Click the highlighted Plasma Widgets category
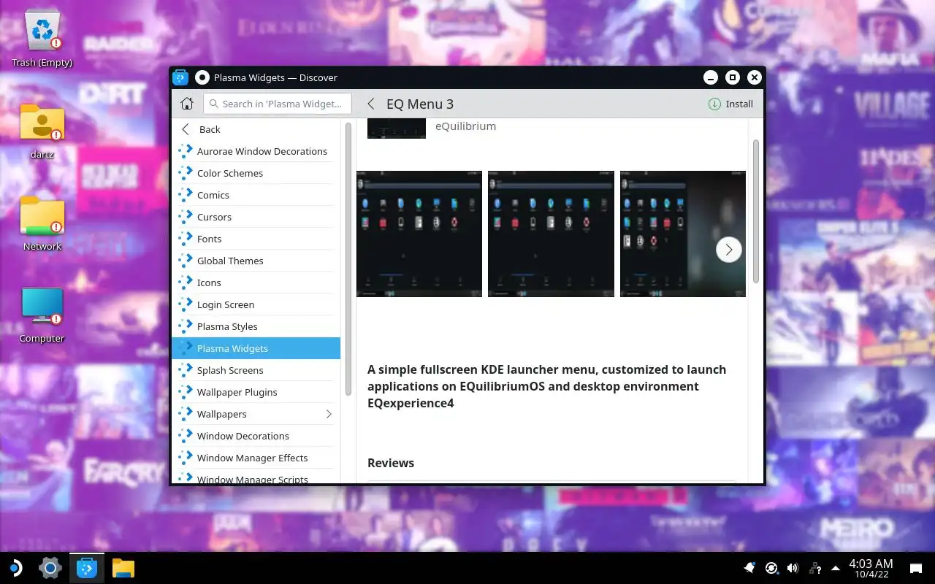935x584 pixels. click(256, 348)
